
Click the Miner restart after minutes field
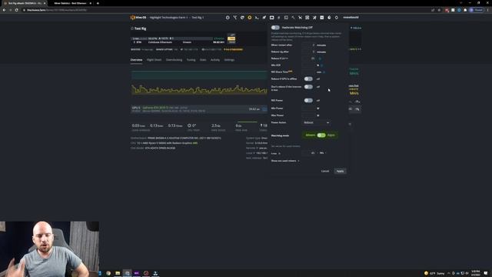coord(308,45)
